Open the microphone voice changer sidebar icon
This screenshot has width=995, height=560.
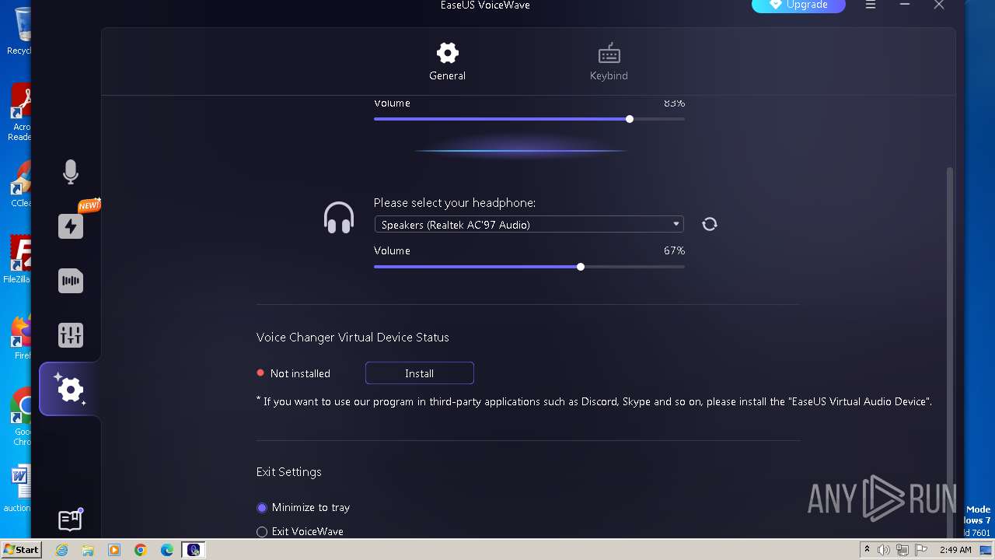(71, 172)
